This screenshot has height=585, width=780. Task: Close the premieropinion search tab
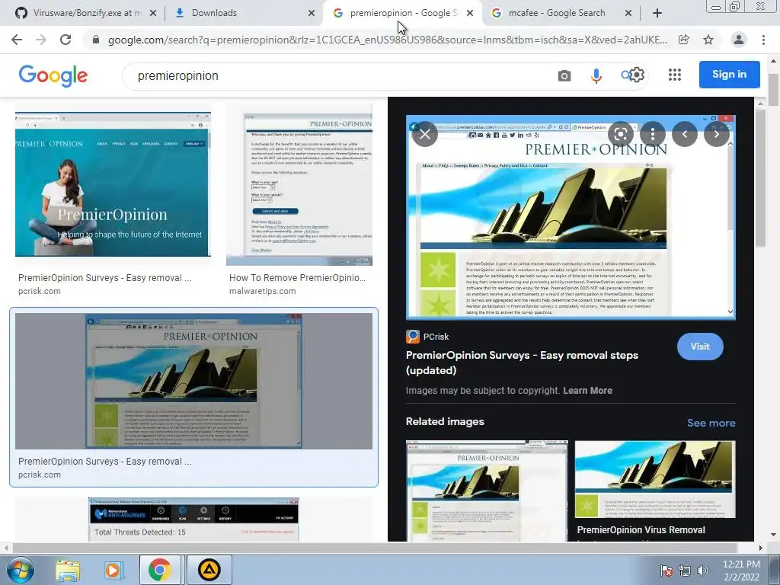[469, 13]
